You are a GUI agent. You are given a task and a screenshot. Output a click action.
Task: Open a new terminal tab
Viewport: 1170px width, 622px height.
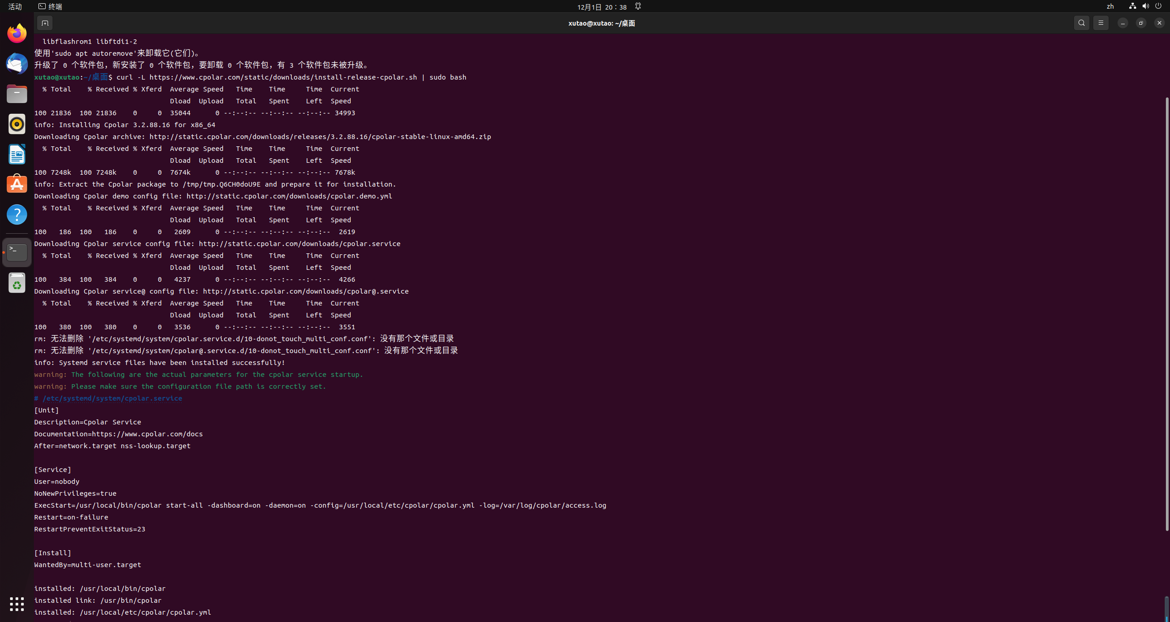click(x=45, y=23)
